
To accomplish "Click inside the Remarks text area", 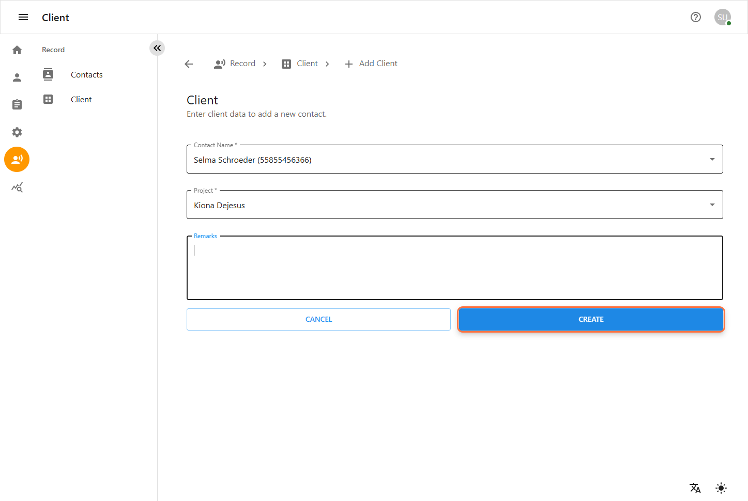I will (x=454, y=268).
